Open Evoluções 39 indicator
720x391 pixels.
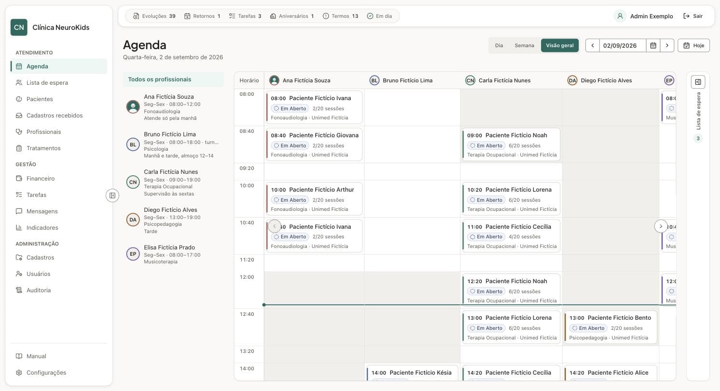154,16
